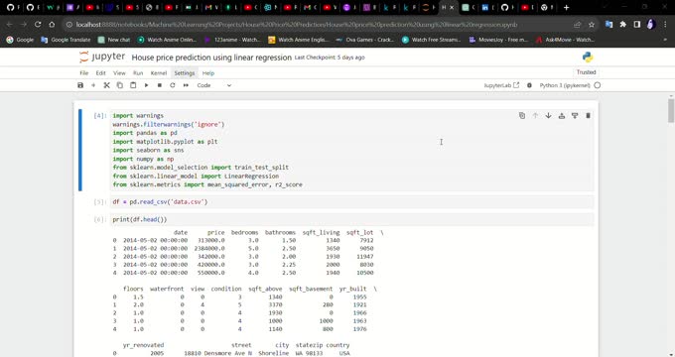Toggle the browser side panel icon
The image size is (675, 357).
point(637,25)
